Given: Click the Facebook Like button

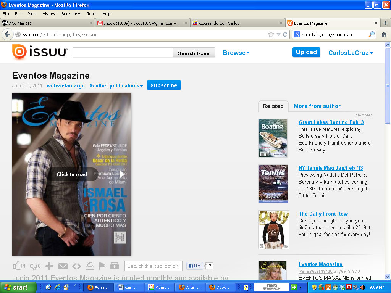Looking at the screenshot, I should click(x=195, y=266).
